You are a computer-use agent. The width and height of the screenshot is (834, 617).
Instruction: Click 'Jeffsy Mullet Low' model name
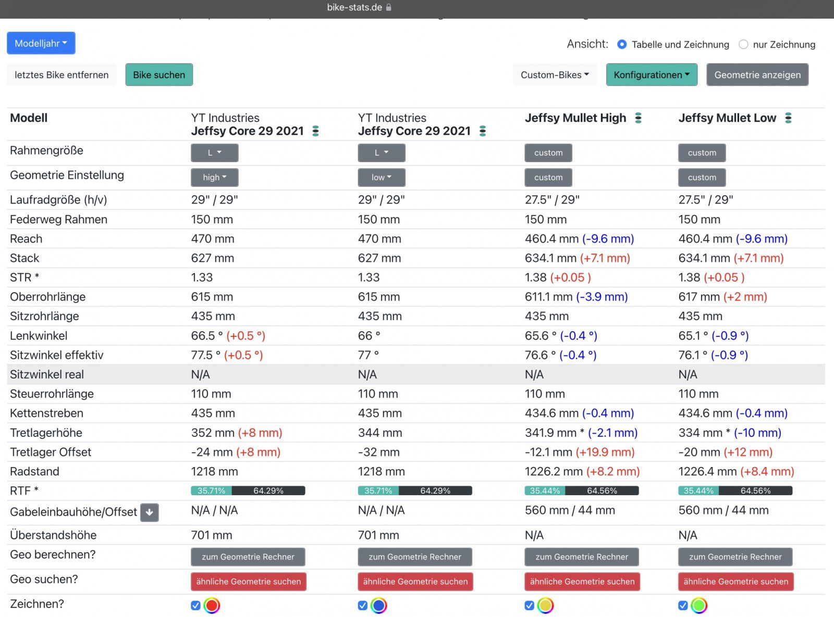click(727, 118)
